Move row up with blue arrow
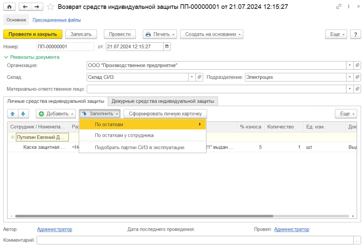This screenshot has width=363, height=247. (12, 114)
